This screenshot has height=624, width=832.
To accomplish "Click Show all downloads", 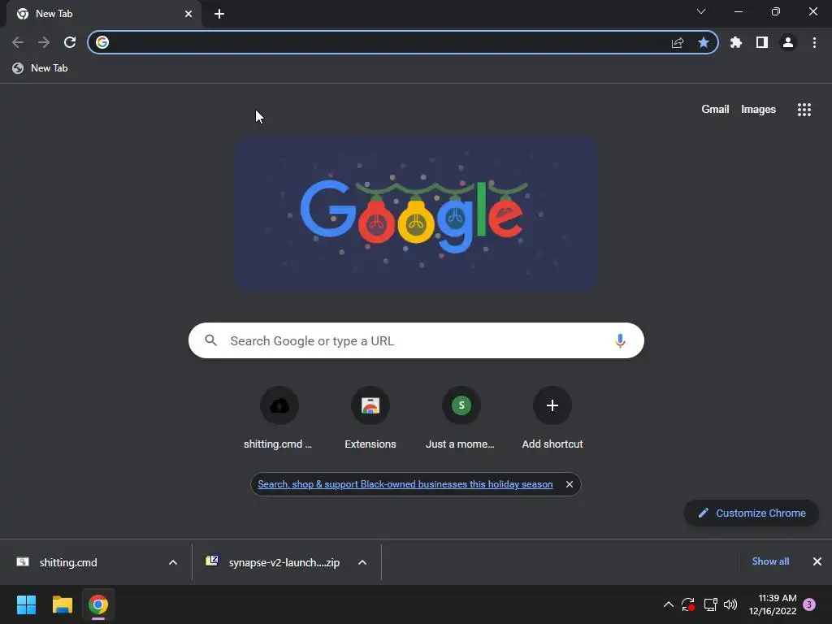I will click(x=770, y=561).
